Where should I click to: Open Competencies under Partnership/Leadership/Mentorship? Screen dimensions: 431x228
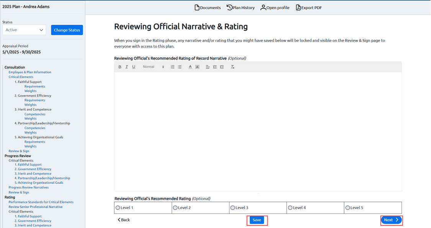click(x=35, y=128)
